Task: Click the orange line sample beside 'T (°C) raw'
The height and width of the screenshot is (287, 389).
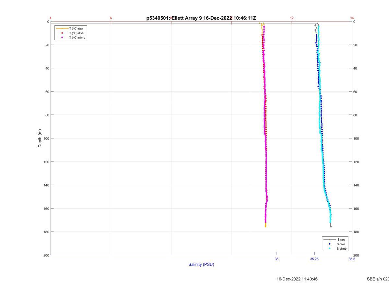Action: click(62, 29)
